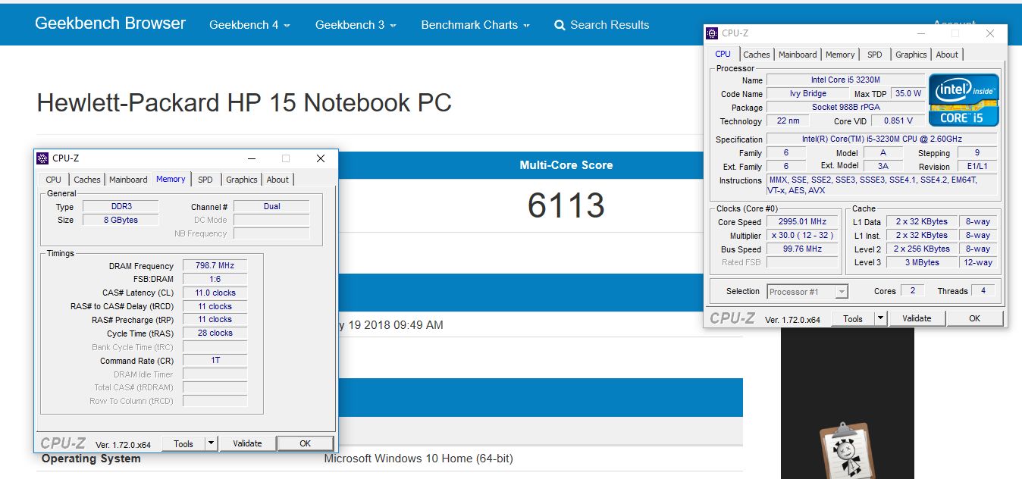Open the Geekbench 3 dropdown menu
1022x479 pixels.
pyautogui.click(x=356, y=25)
